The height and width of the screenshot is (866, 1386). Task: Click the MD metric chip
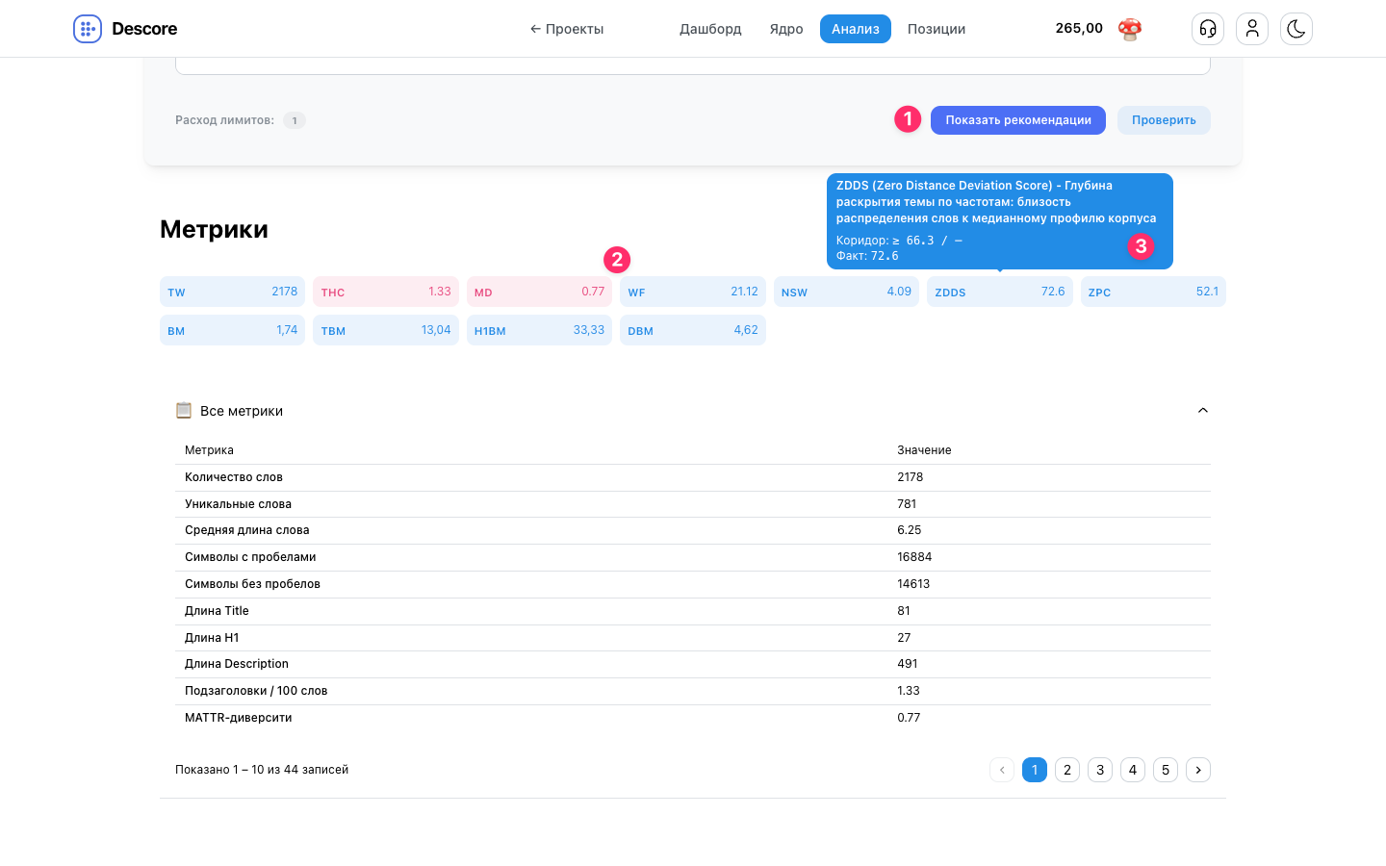539,292
